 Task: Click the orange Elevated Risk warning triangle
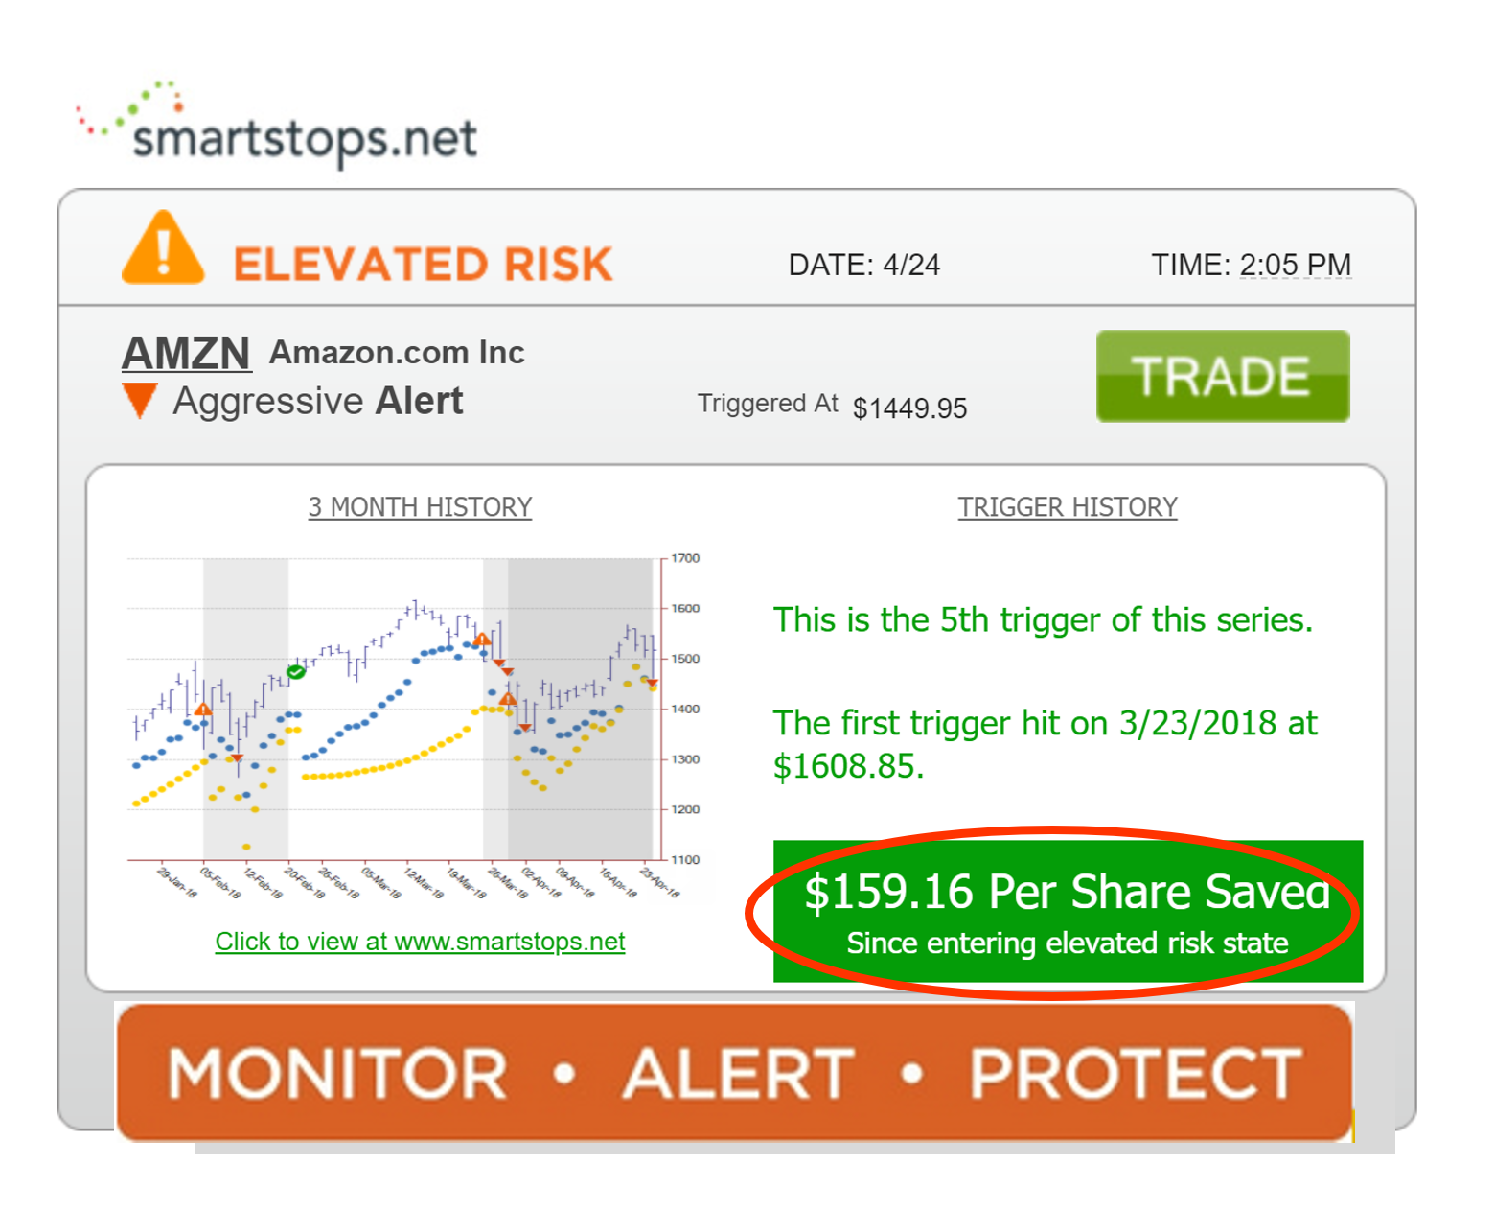pos(163,249)
